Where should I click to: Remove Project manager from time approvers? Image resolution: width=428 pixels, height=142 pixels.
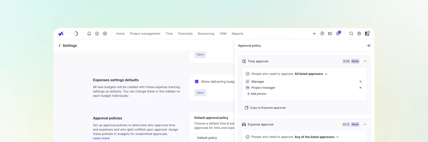tap(360, 88)
